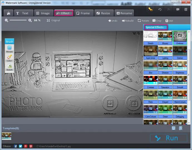Pick the Bokeh brush tool
The image size is (192, 150).
pyautogui.click(x=9, y=67)
